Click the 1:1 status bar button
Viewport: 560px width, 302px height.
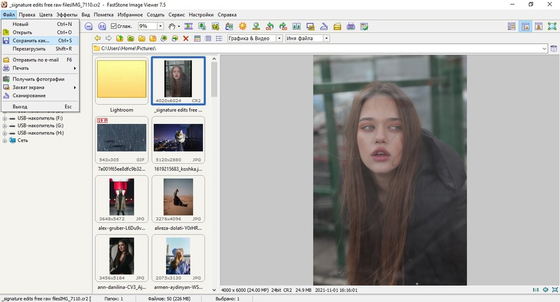point(536,290)
